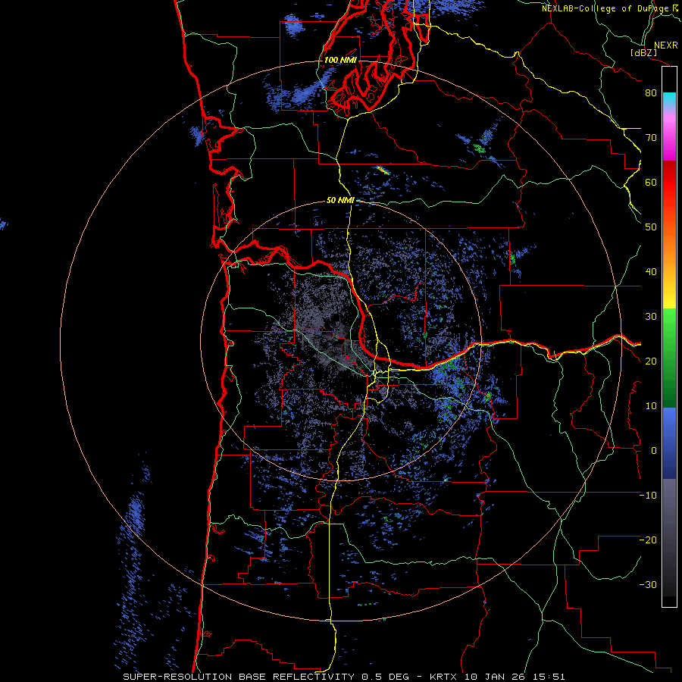The image size is (682, 682).
Task: Click the 50 value on dBZ scale
Action: (x=651, y=227)
